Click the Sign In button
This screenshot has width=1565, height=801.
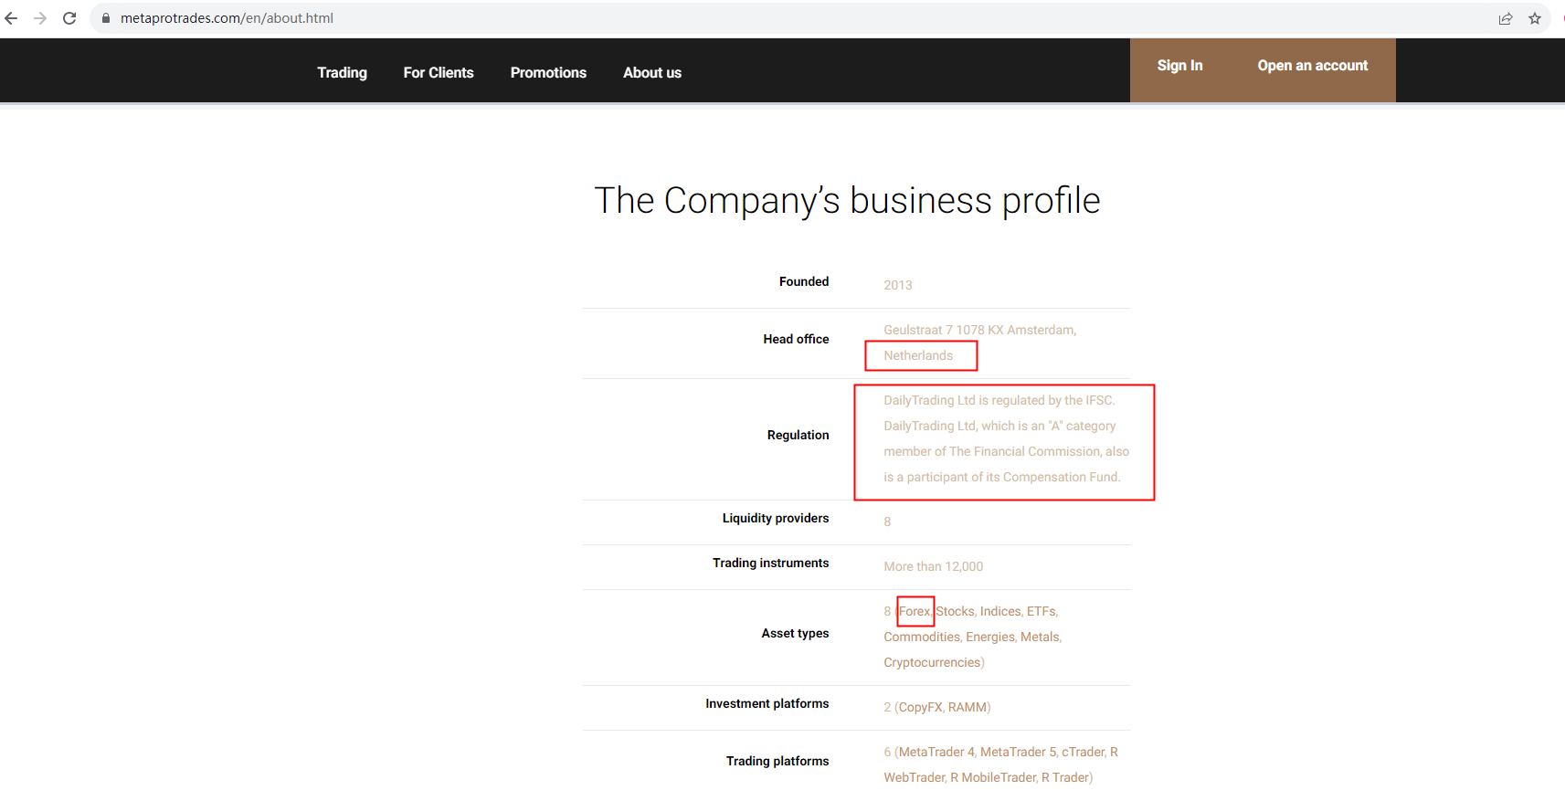[x=1179, y=66]
